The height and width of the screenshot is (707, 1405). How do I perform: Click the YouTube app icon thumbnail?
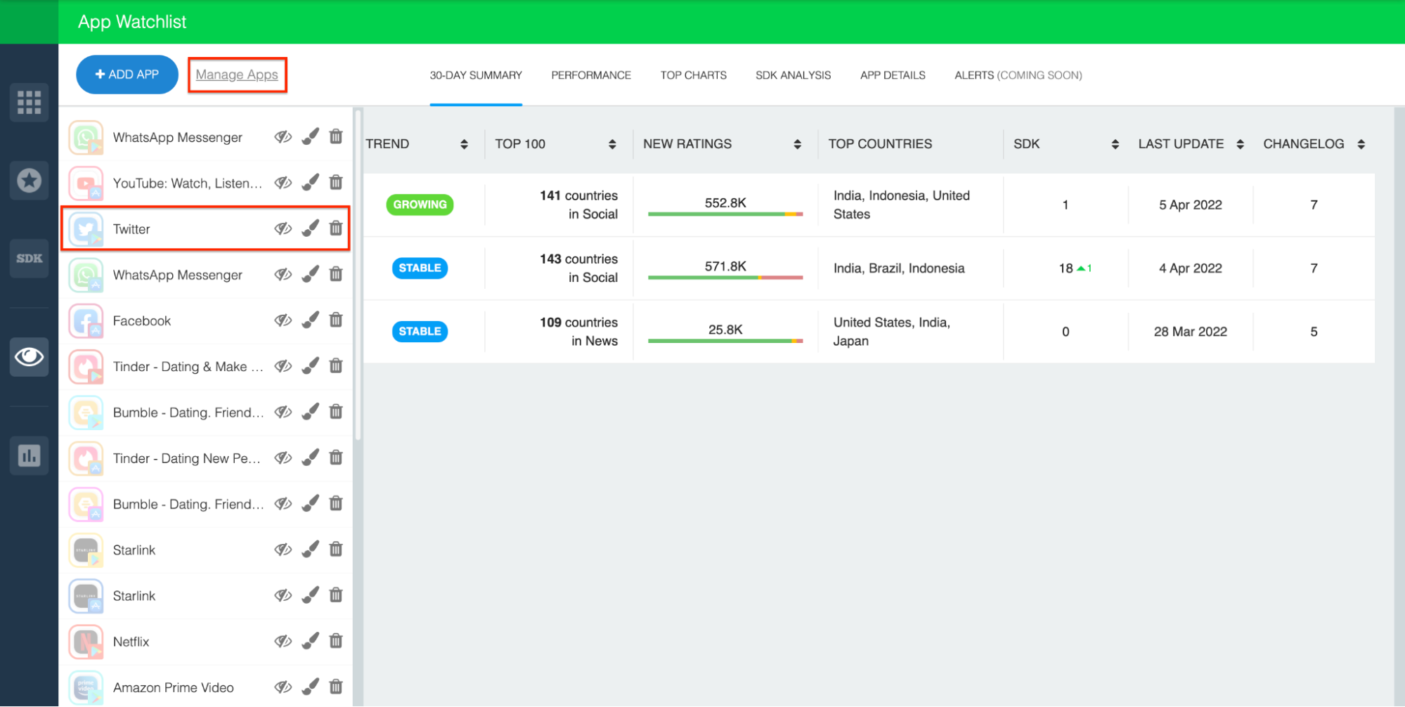click(86, 183)
